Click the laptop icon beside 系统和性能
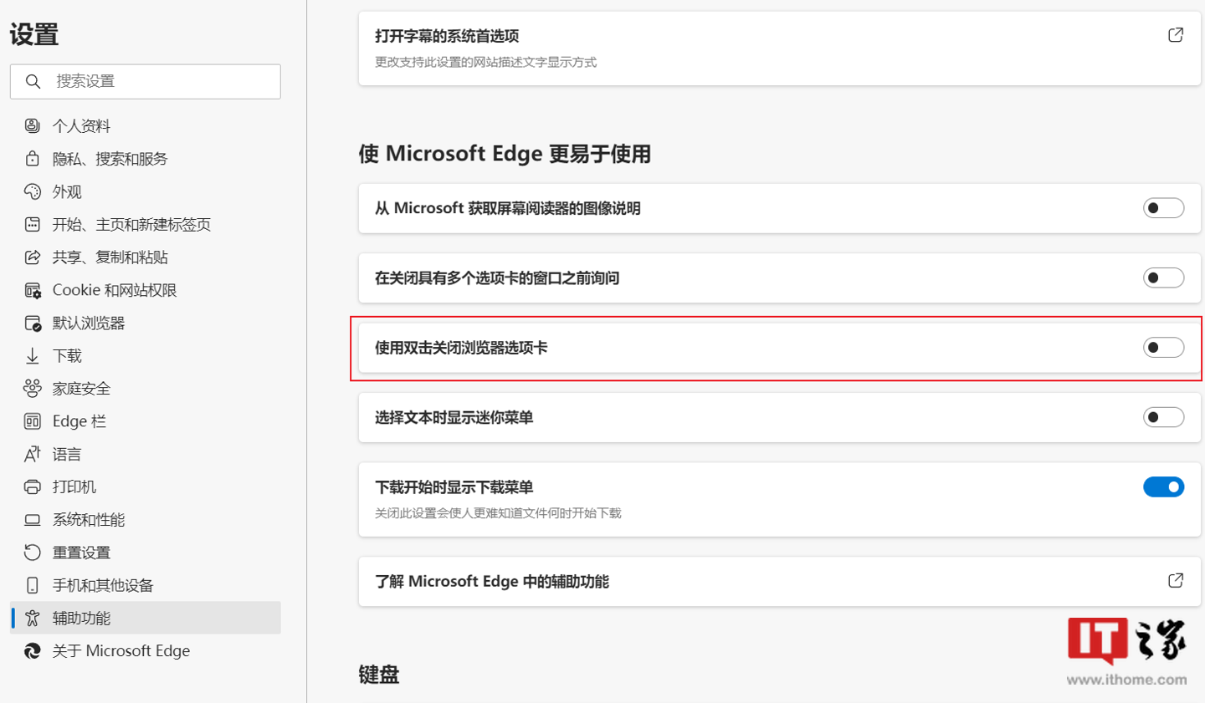This screenshot has width=1205, height=703. [x=32, y=520]
